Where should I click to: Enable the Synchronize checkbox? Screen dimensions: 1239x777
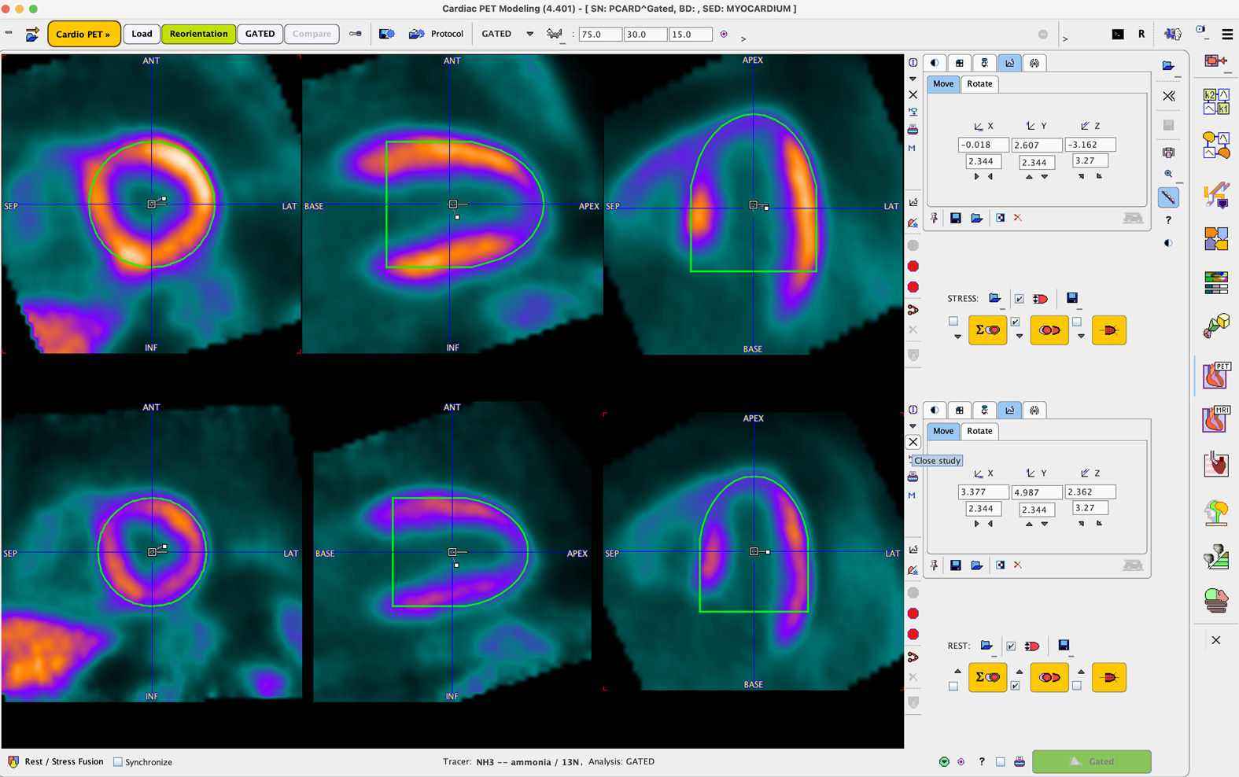coord(118,762)
